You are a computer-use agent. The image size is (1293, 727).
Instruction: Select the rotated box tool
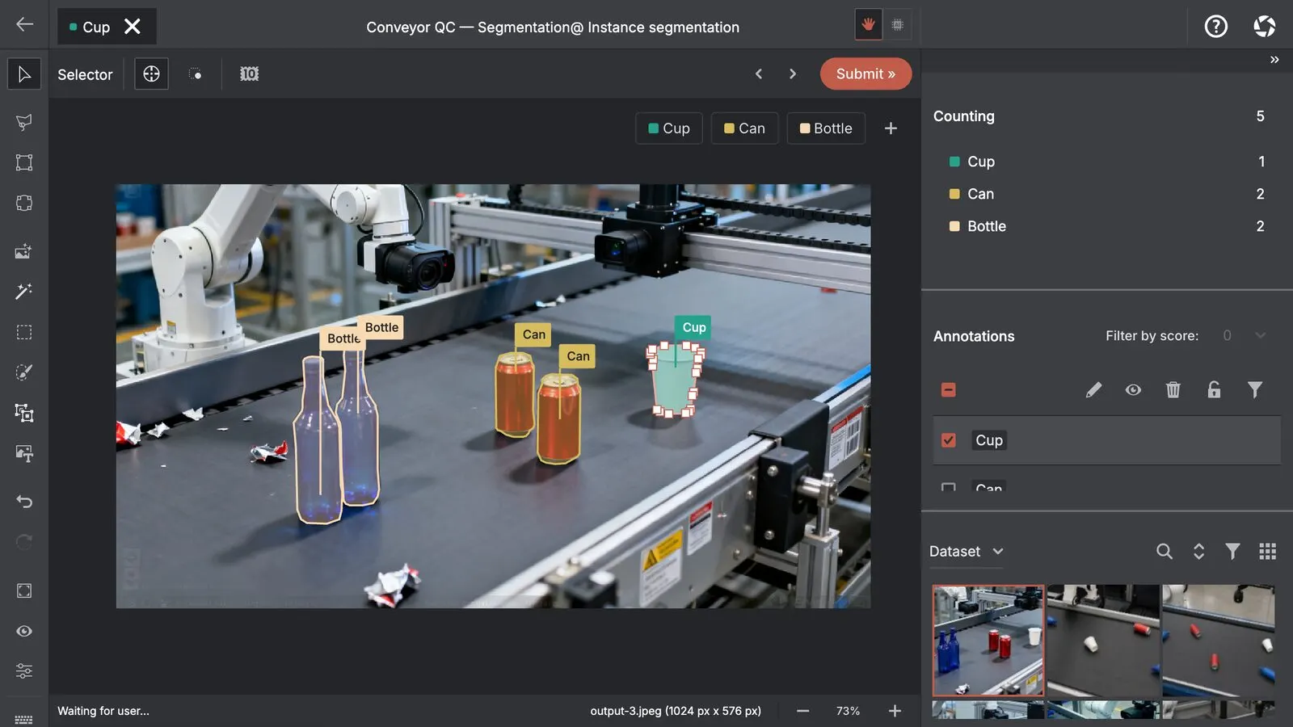point(24,203)
